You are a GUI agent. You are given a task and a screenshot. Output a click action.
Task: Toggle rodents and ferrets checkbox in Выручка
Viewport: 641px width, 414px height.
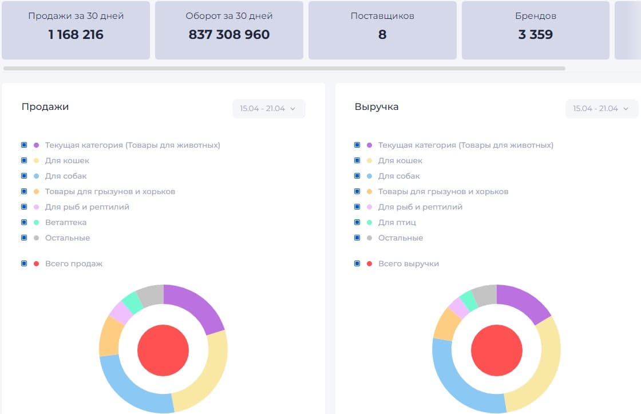point(357,191)
